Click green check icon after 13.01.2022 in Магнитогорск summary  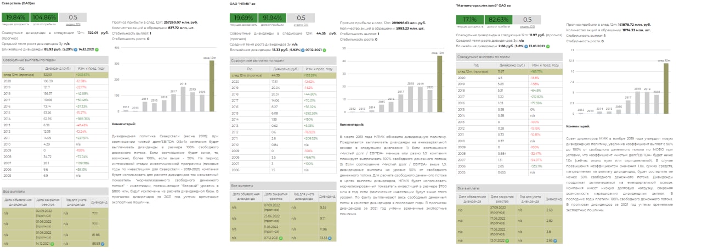click(x=547, y=46)
